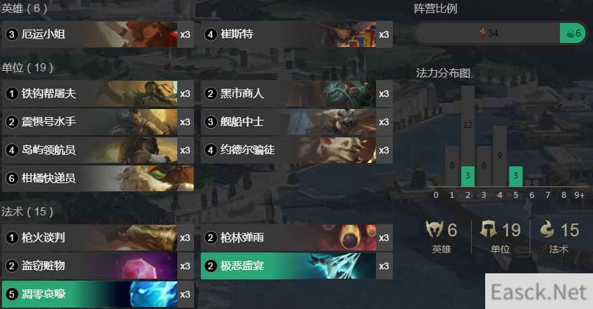Click the mana cost 6 badge on 柑橘快递员
The height and width of the screenshot is (309, 593).
pyautogui.click(x=11, y=178)
